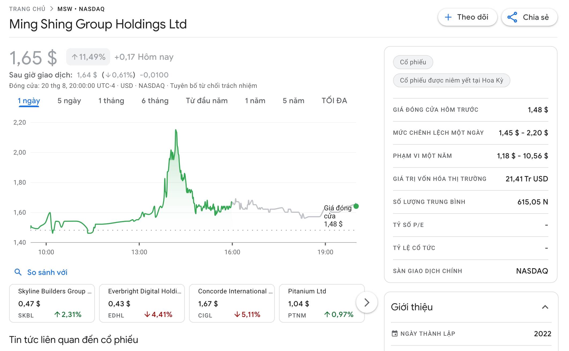Click the Ming Shing Group Holdings Ltd title
Viewport: 569px width, 351px height.
(98, 24)
